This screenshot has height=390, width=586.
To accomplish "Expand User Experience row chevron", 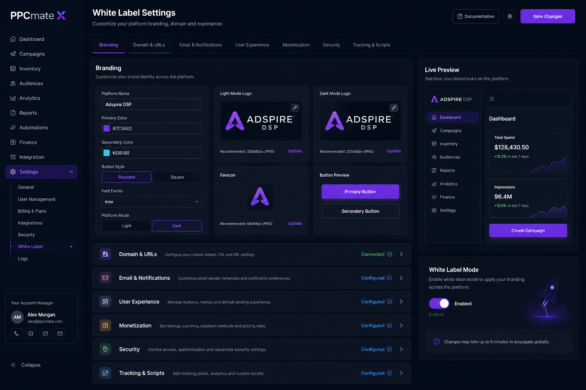I will point(401,302).
